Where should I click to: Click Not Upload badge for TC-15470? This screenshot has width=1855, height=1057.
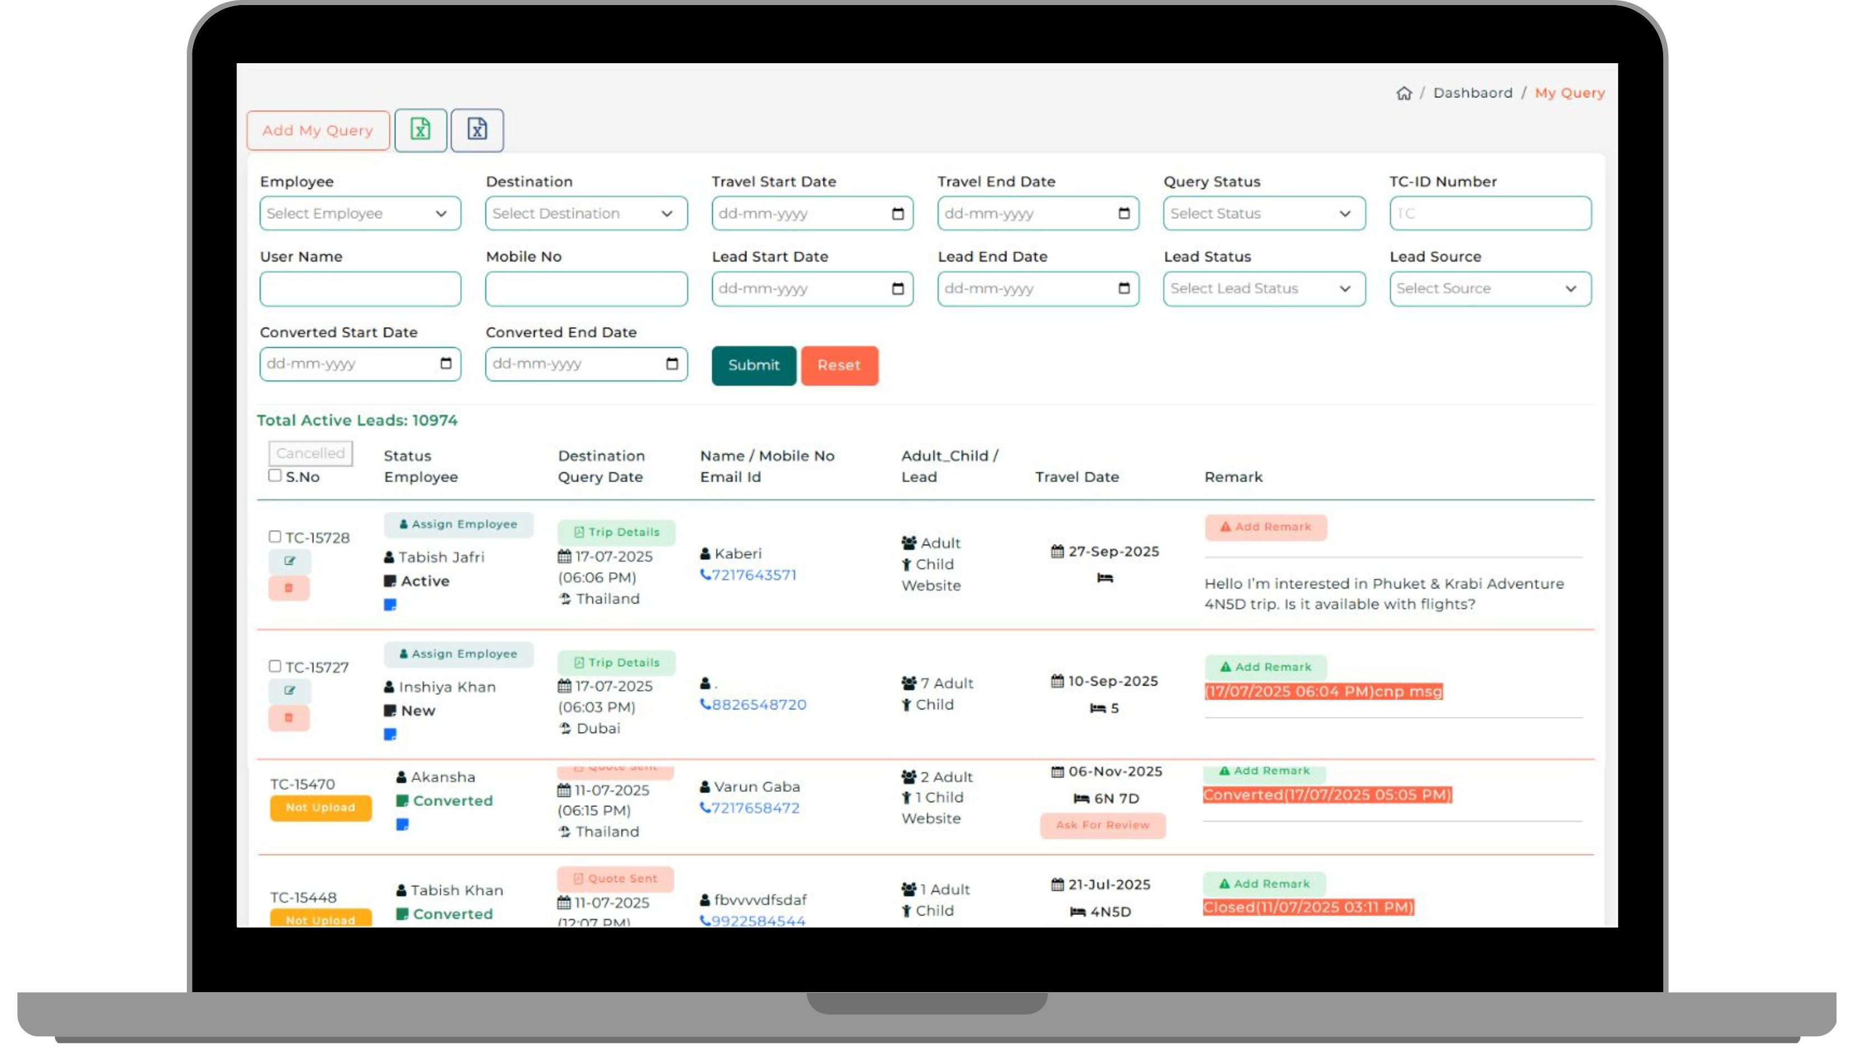point(320,807)
